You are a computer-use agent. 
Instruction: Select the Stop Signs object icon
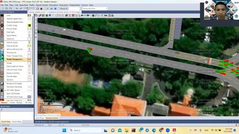2,32
